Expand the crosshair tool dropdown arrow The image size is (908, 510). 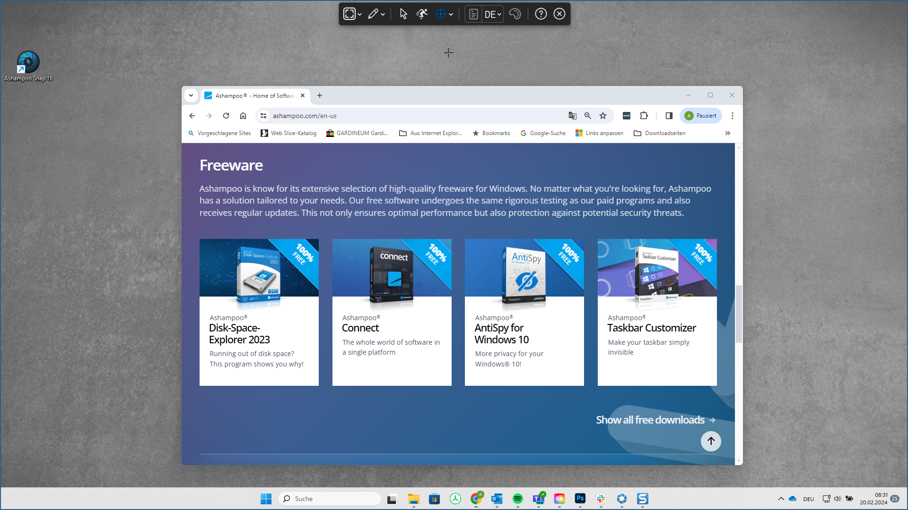(451, 15)
